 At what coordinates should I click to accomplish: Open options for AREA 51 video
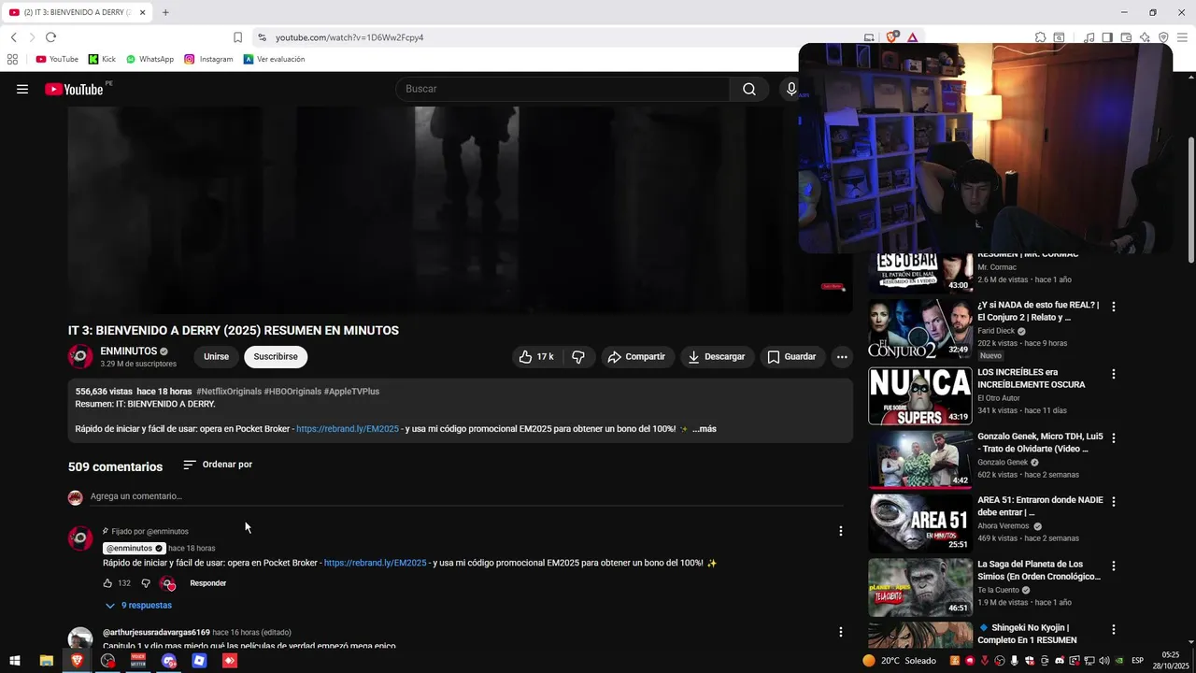[x=1113, y=502]
